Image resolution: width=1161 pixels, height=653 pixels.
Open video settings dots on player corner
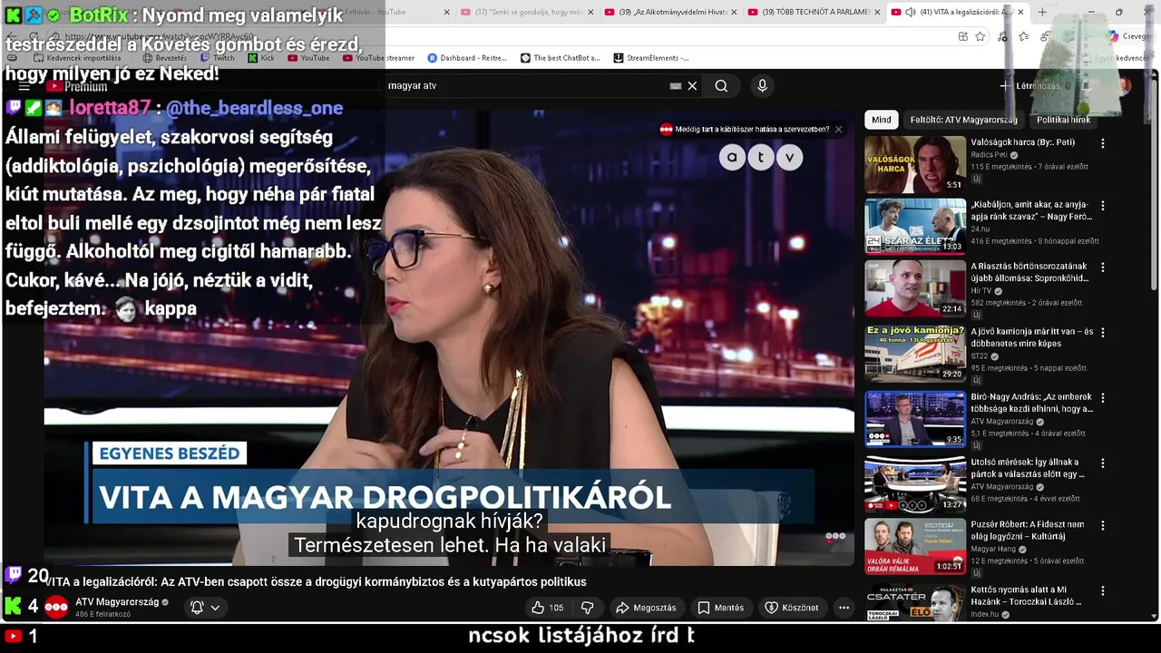[x=835, y=536]
